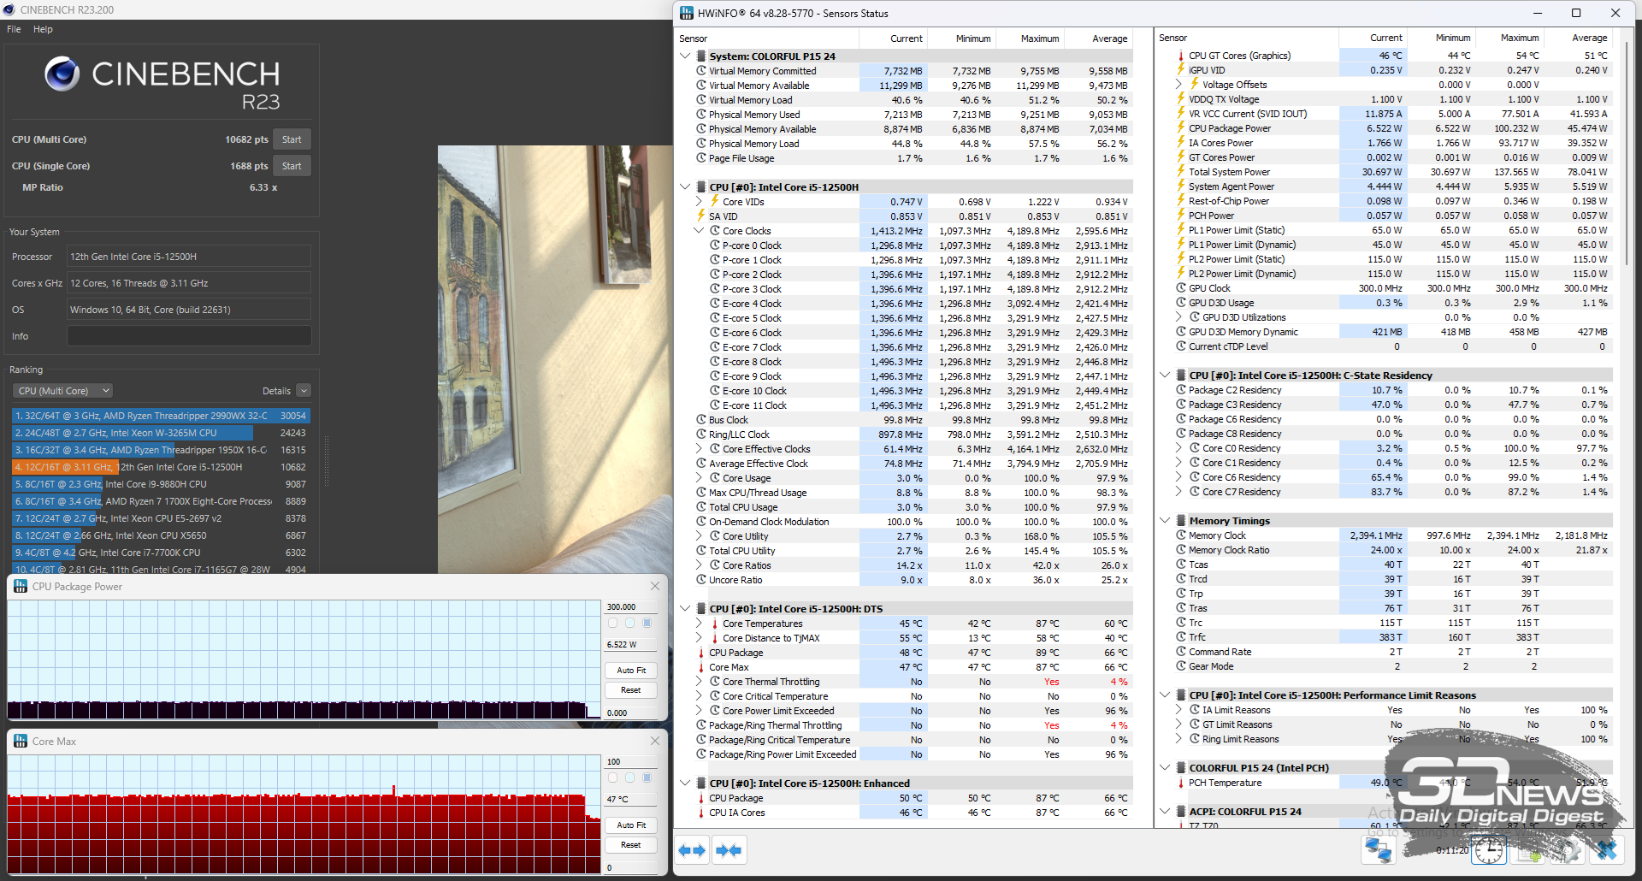
Task: Click Auto Fit in Core Max graph
Action: point(631,825)
